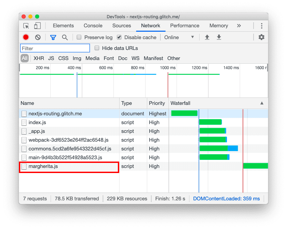The width and height of the screenshot is (287, 229).
Task: Import a HAR file
Action: pos(207,37)
